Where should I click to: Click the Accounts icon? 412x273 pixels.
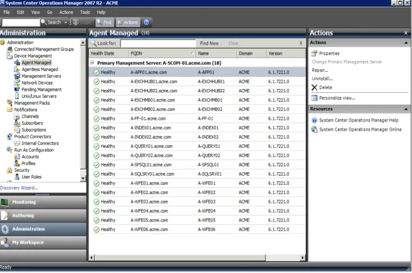(x=17, y=156)
